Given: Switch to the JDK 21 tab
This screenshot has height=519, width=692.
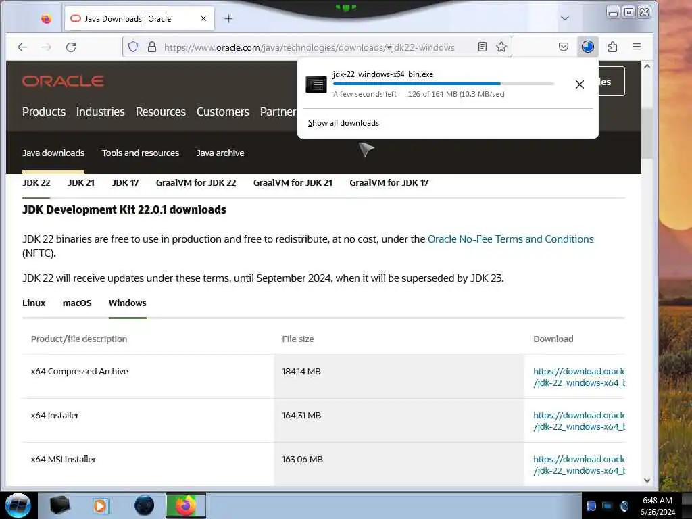Looking at the screenshot, I should [x=81, y=182].
